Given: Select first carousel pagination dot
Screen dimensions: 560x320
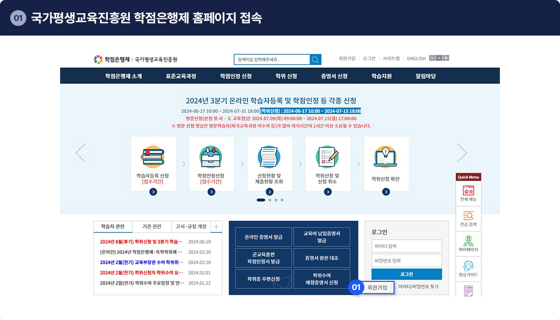Looking at the screenshot, I should tap(261, 200).
